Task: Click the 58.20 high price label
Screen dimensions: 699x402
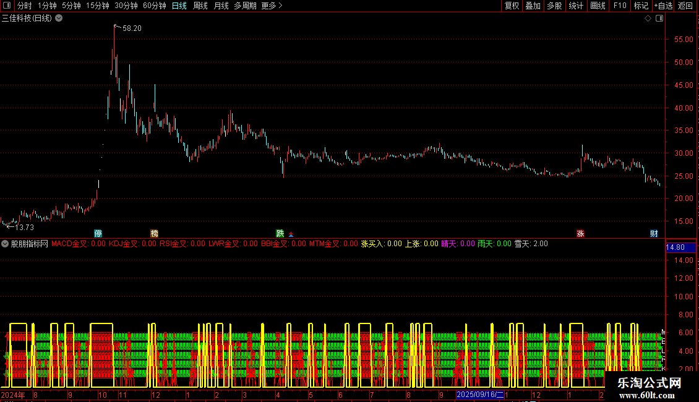Action: (x=132, y=28)
